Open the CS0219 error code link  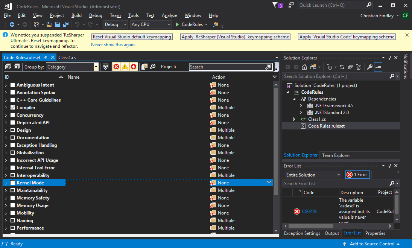coord(309,211)
